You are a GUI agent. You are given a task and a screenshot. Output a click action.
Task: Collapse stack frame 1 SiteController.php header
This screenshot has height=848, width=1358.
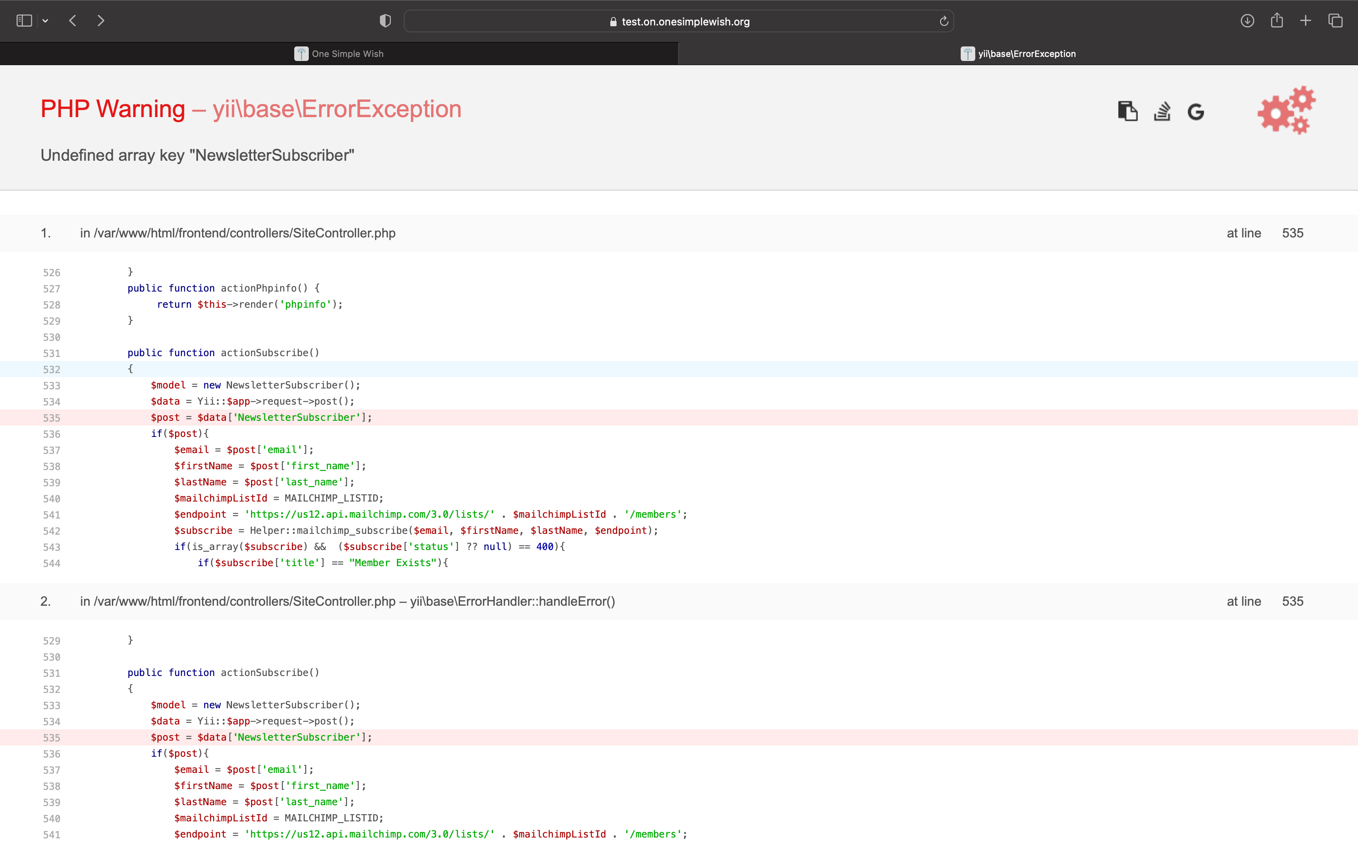(679, 233)
